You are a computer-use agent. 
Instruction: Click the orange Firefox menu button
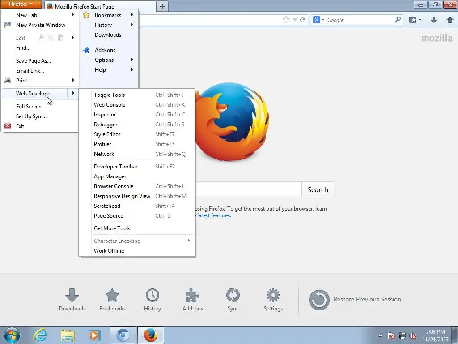point(21,4)
